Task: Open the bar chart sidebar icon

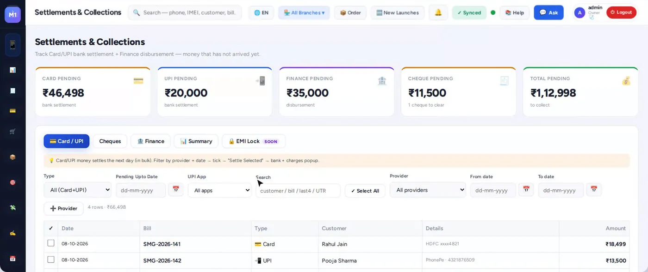Action: coord(12,70)
